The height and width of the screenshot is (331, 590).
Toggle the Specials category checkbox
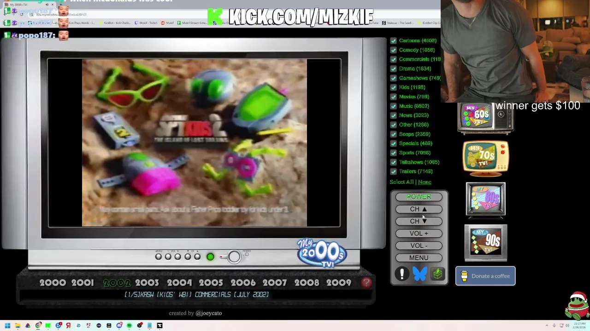click(x=393, y=143)
